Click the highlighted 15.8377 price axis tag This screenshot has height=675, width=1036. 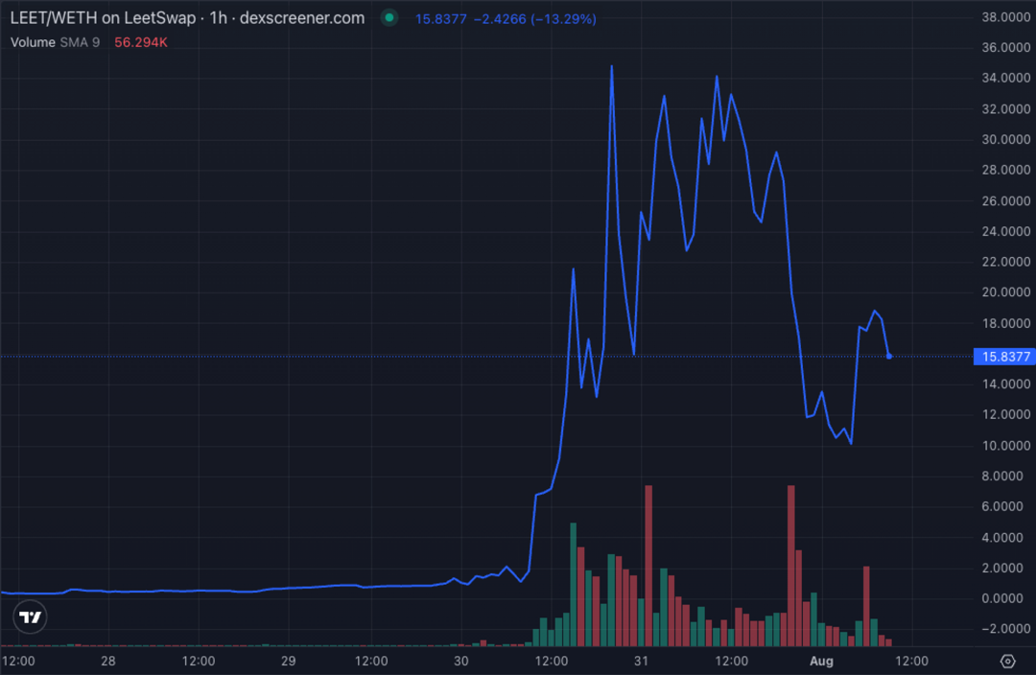[1005, 357]
